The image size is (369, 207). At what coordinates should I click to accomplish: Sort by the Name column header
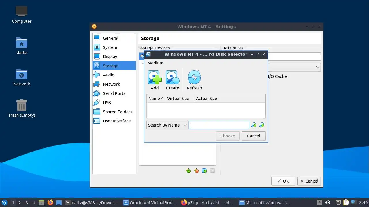156,98
